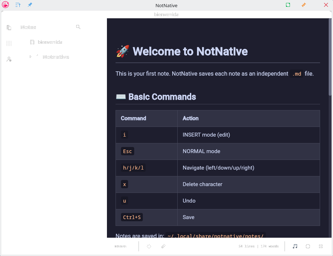Open tags via the tag icon
Viewport: 333px width, 256px height.
(149, 246)
